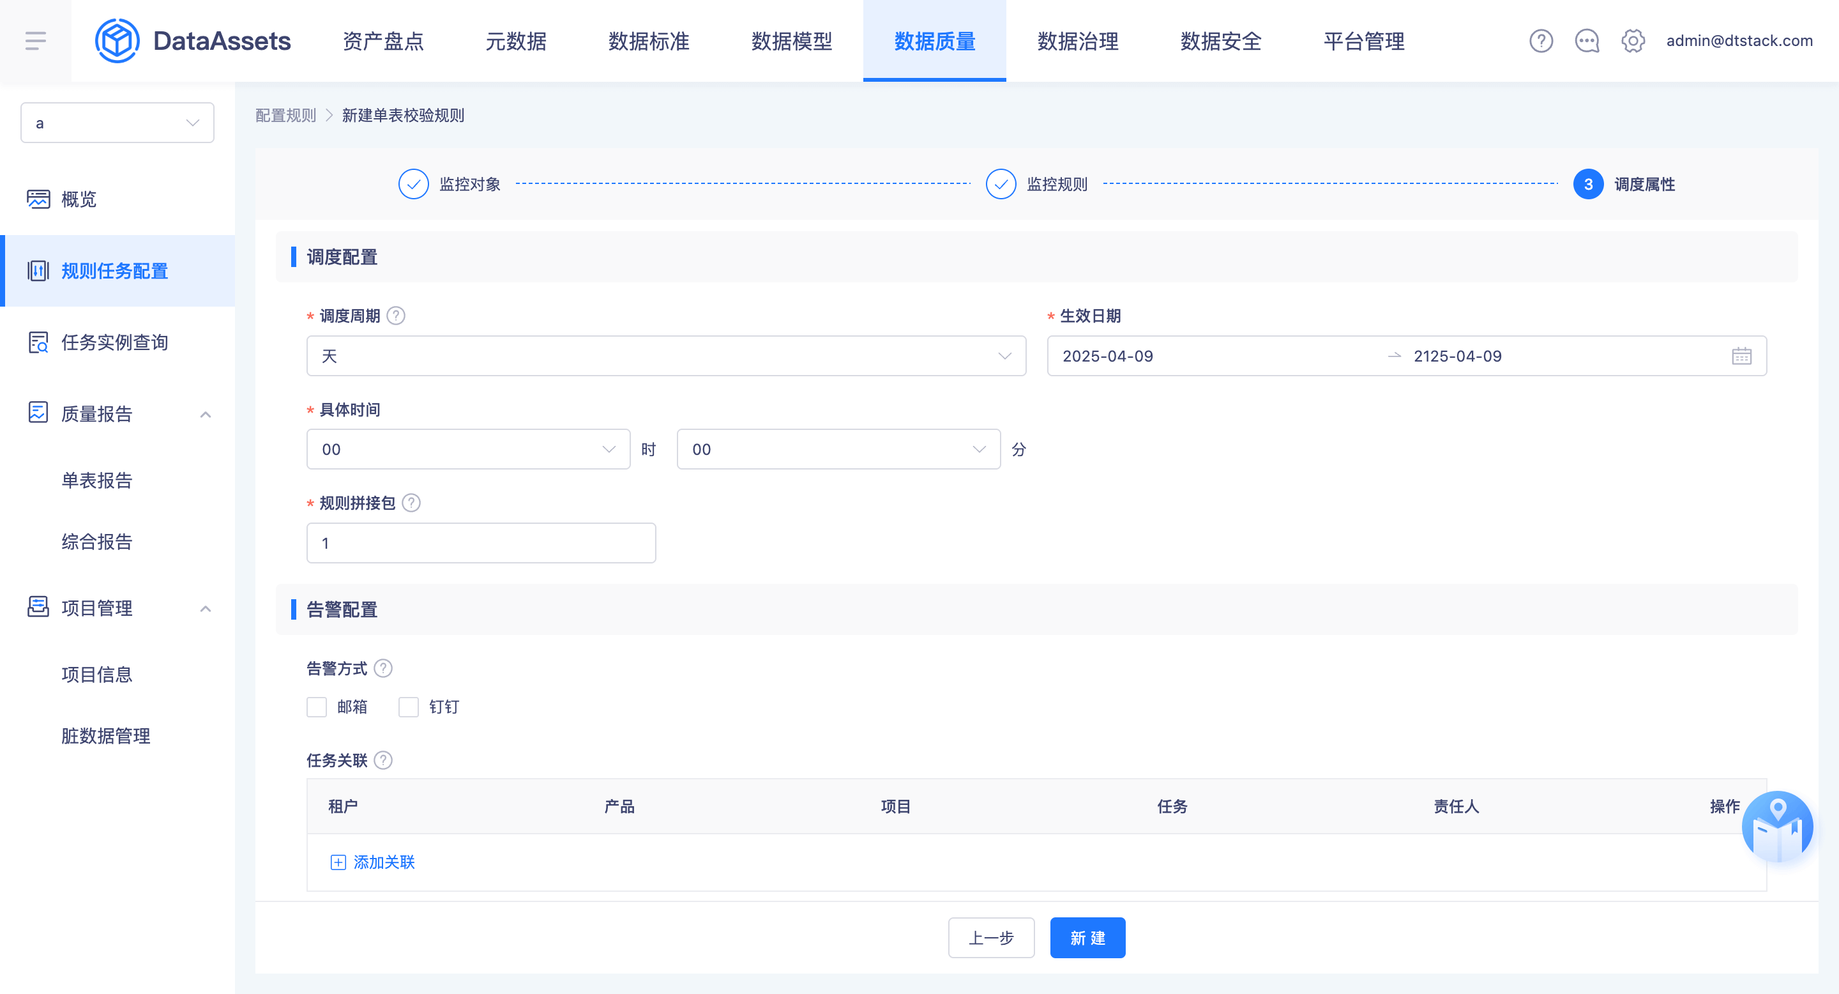The height and width of the screenshot is (994, 1839).
Task: Switch to the 数据标准 top menu
Action: tap(649, 41)
